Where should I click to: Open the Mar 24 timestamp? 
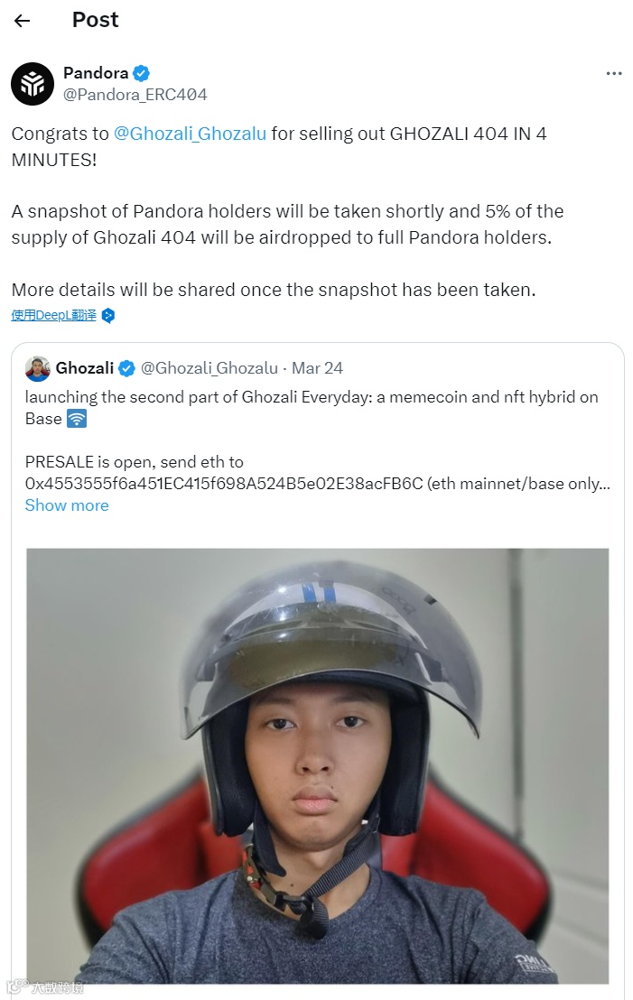[317, 368]
